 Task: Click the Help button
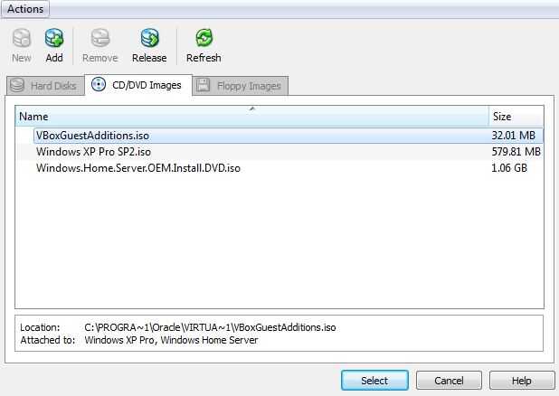point(522,381)
